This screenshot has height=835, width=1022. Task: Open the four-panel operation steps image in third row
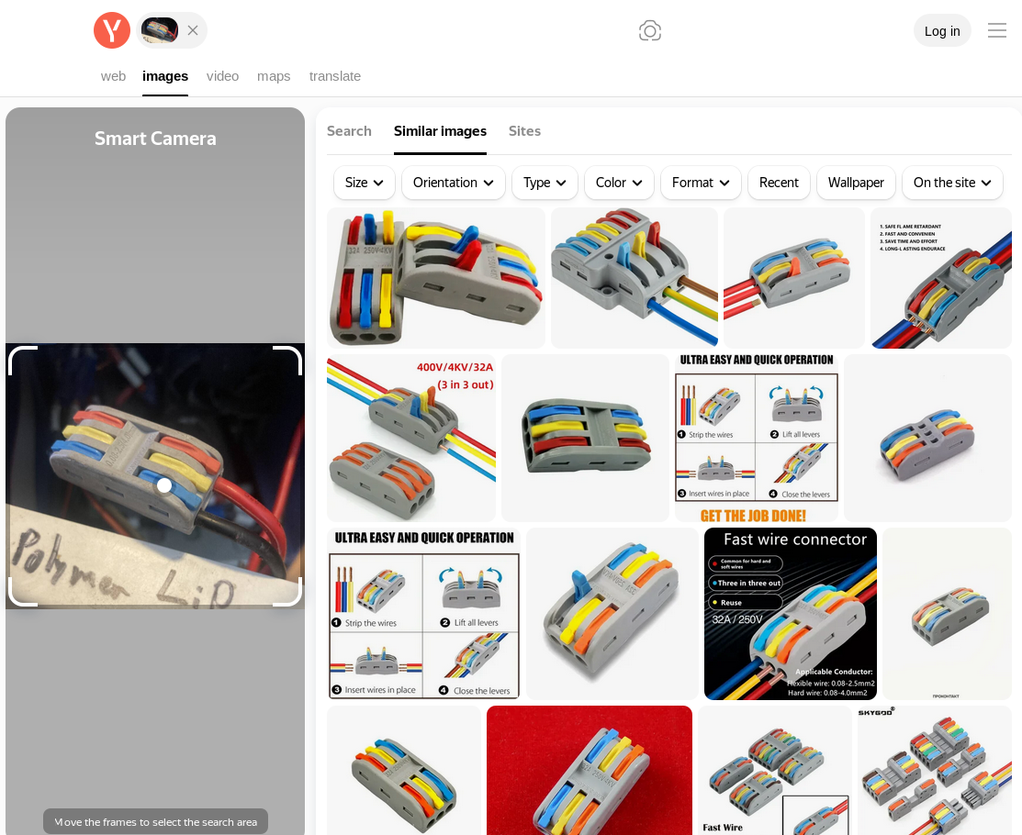pyautogui.click(x=423, y=614)
